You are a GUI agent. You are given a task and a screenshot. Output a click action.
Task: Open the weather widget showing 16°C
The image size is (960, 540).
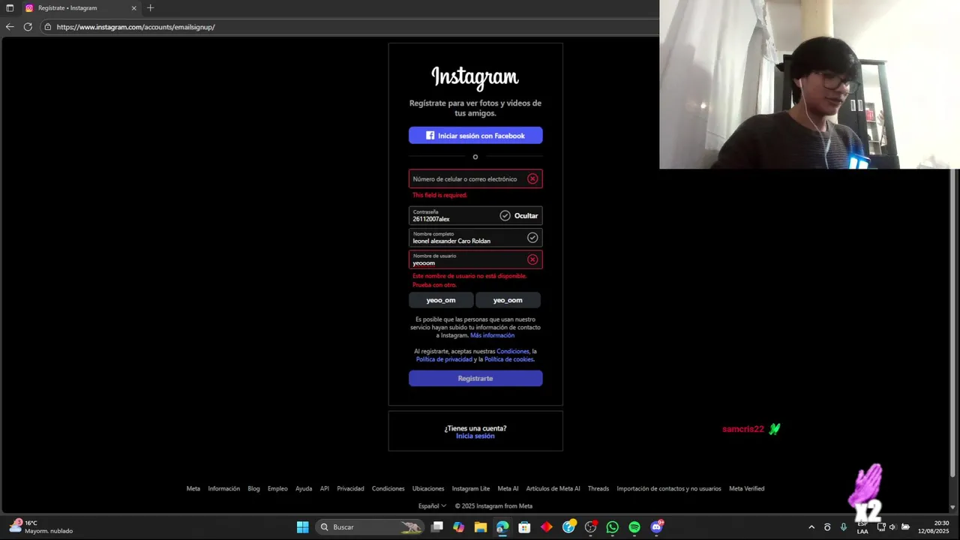pyautogui.click(x=41, y=526)
